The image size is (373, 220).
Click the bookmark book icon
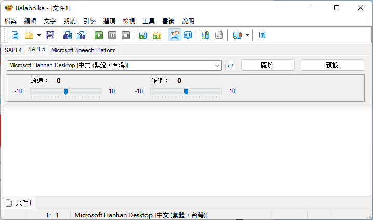237,35
